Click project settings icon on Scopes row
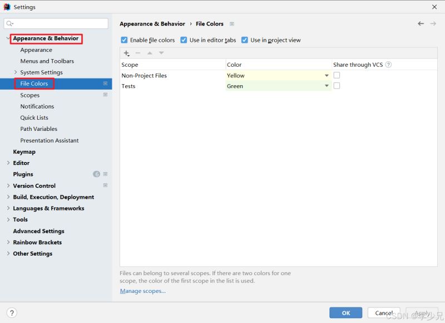The height and width of the screenshot is (323, 445). click(x=105, y=95)
